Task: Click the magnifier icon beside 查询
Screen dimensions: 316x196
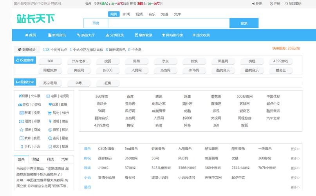Action: [50, 138]
